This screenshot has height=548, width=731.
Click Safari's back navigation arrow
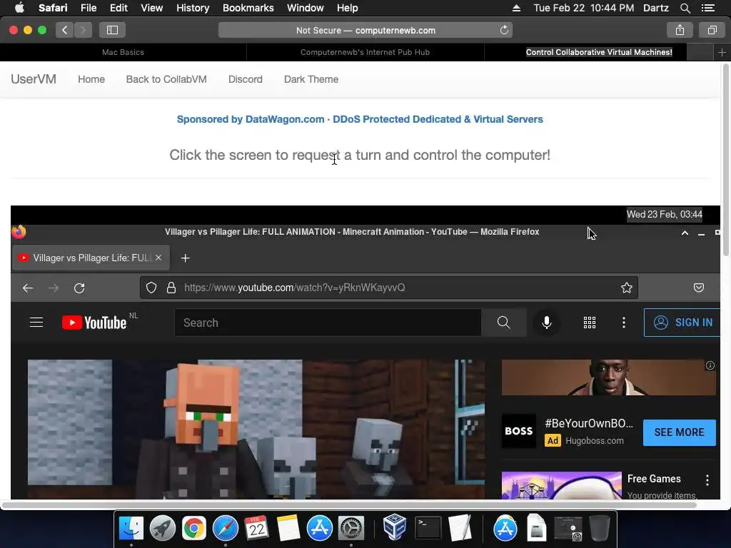click(x=65, y=30)
